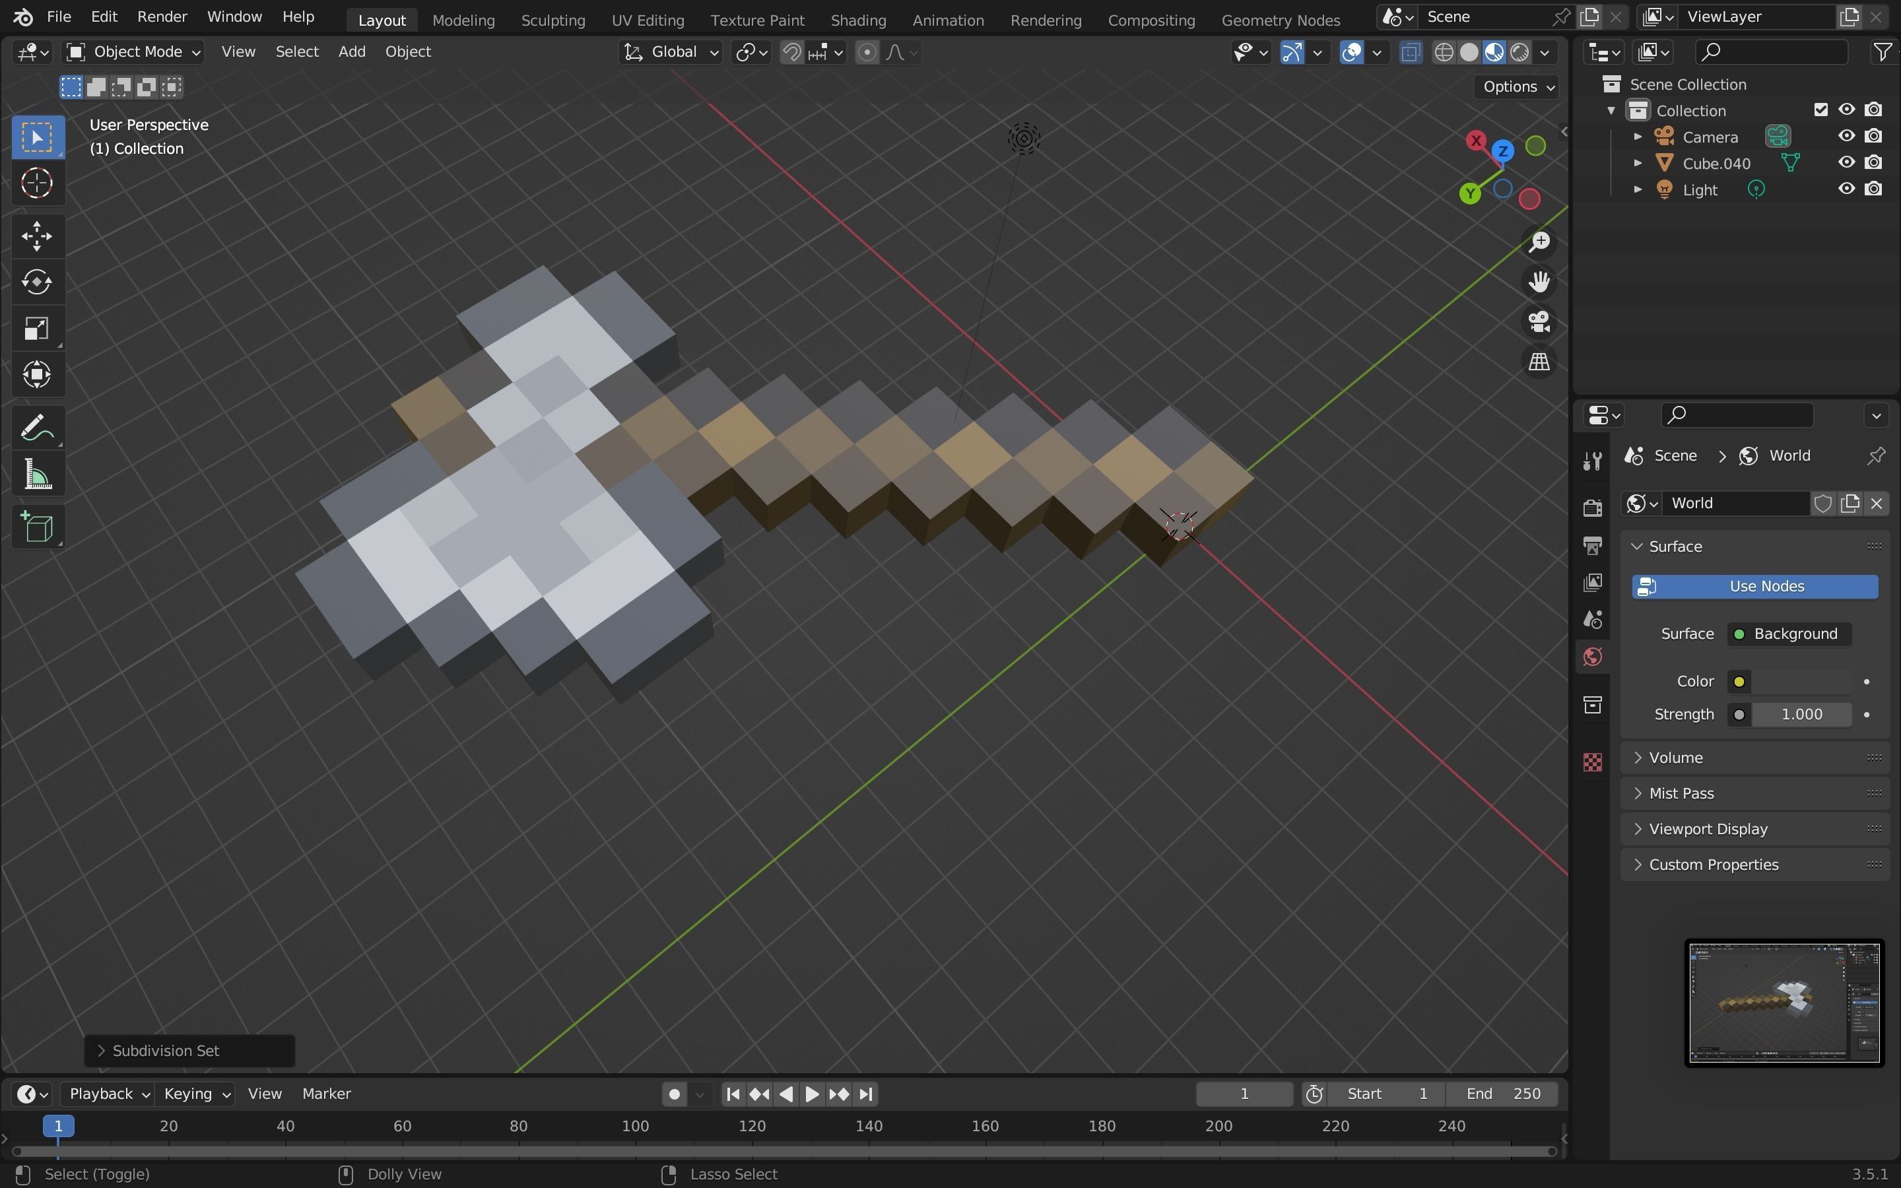Click the world Color swatch
This screenshot has width=1901, height=1188.
click(x=1801, y=681)
